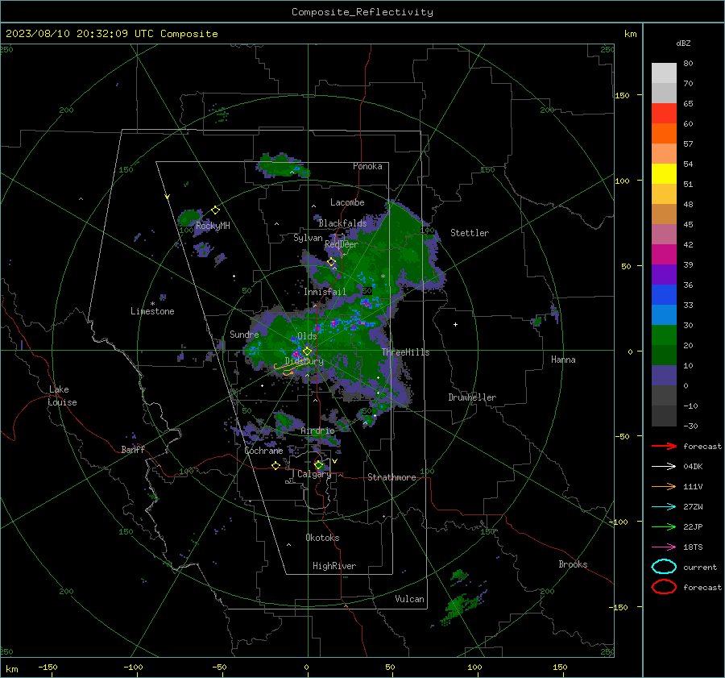Click the Lake Louise label
725x678 pixels.
coord(62,396)
